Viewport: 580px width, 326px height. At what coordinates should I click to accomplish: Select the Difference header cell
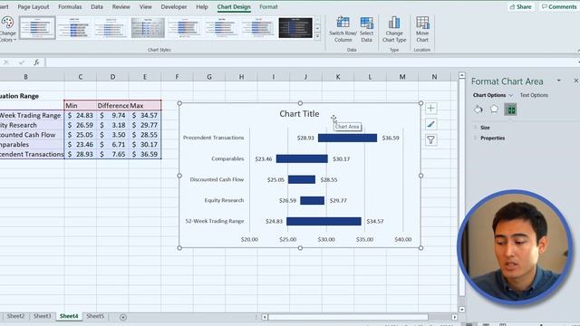coord(112,106)
